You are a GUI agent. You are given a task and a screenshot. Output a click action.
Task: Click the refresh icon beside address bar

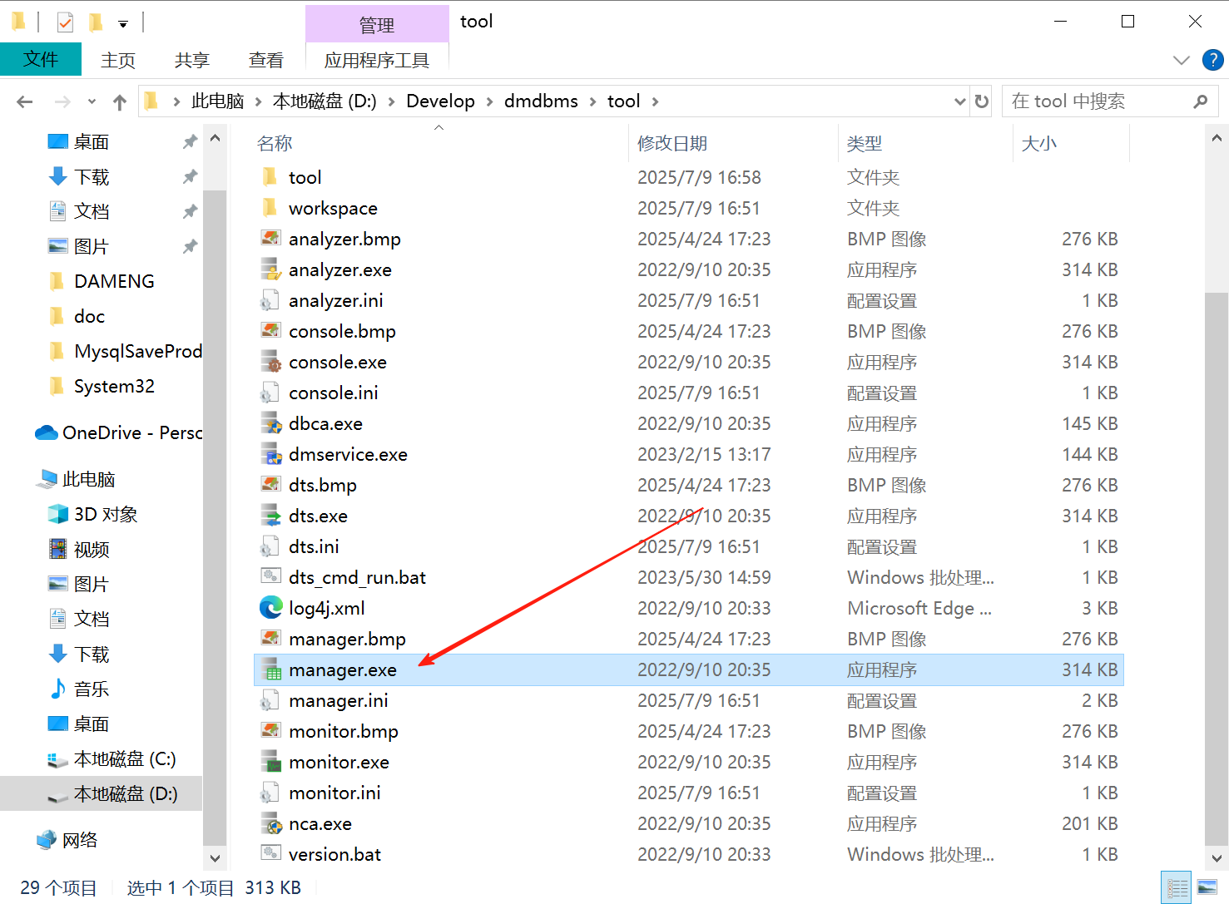(982, 101)
